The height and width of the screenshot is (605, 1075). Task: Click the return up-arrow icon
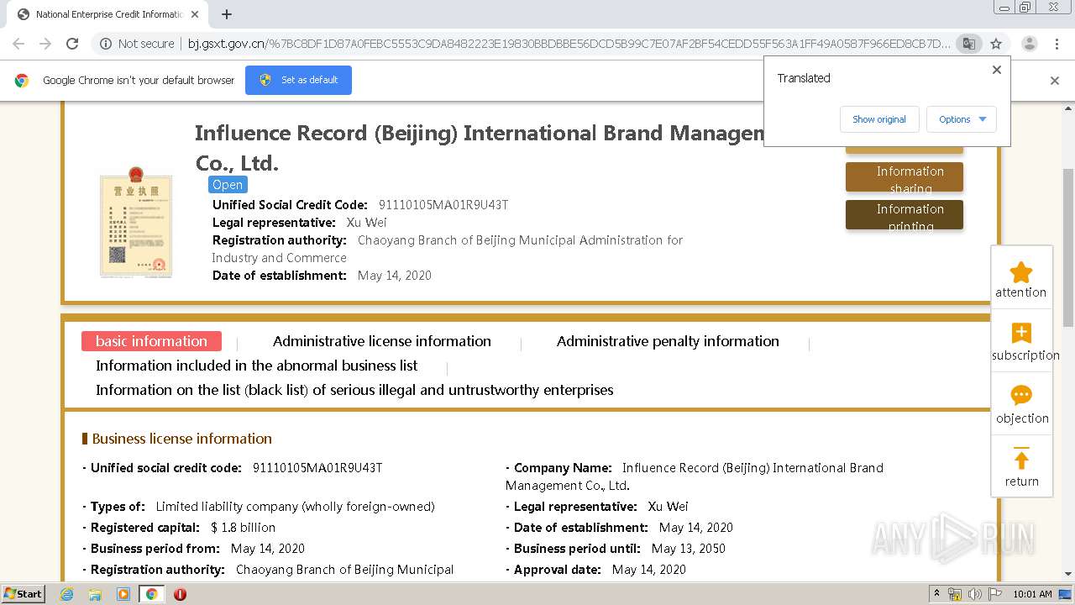(1021, 459)
